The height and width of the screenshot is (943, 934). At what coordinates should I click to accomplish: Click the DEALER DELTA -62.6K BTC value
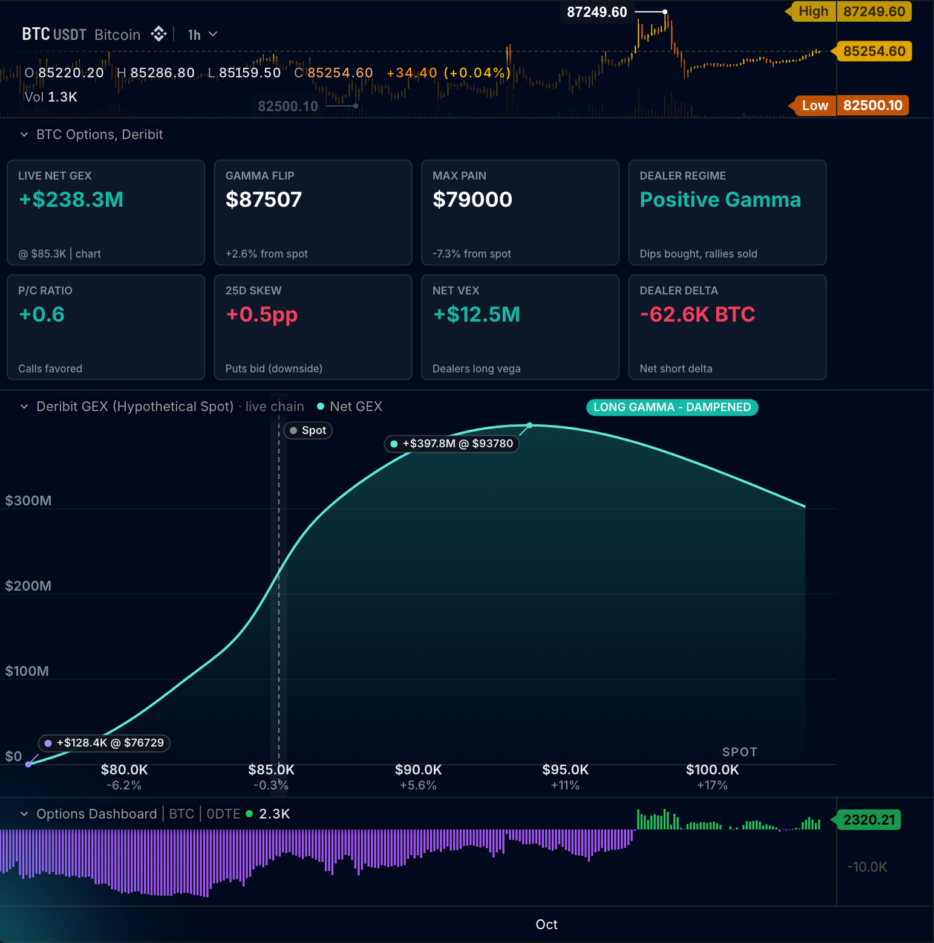697,314
